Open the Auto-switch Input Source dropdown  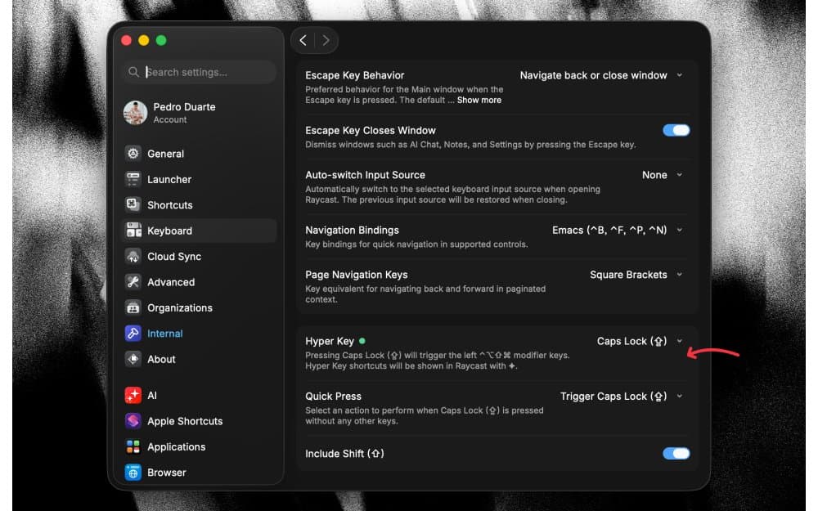[662, 175]
